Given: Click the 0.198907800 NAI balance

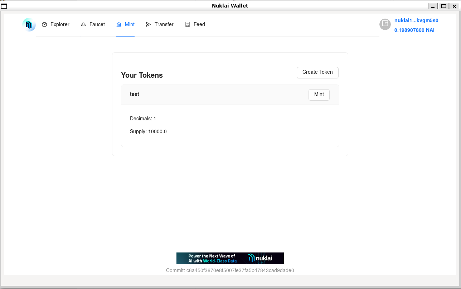Looking at the screenshot, I should [414, 30].
